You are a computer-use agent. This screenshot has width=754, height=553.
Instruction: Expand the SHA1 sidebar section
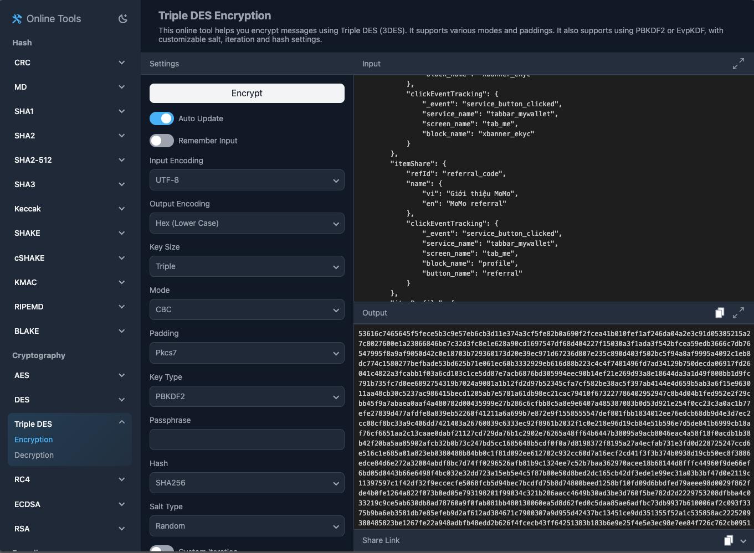pos(70,111)
